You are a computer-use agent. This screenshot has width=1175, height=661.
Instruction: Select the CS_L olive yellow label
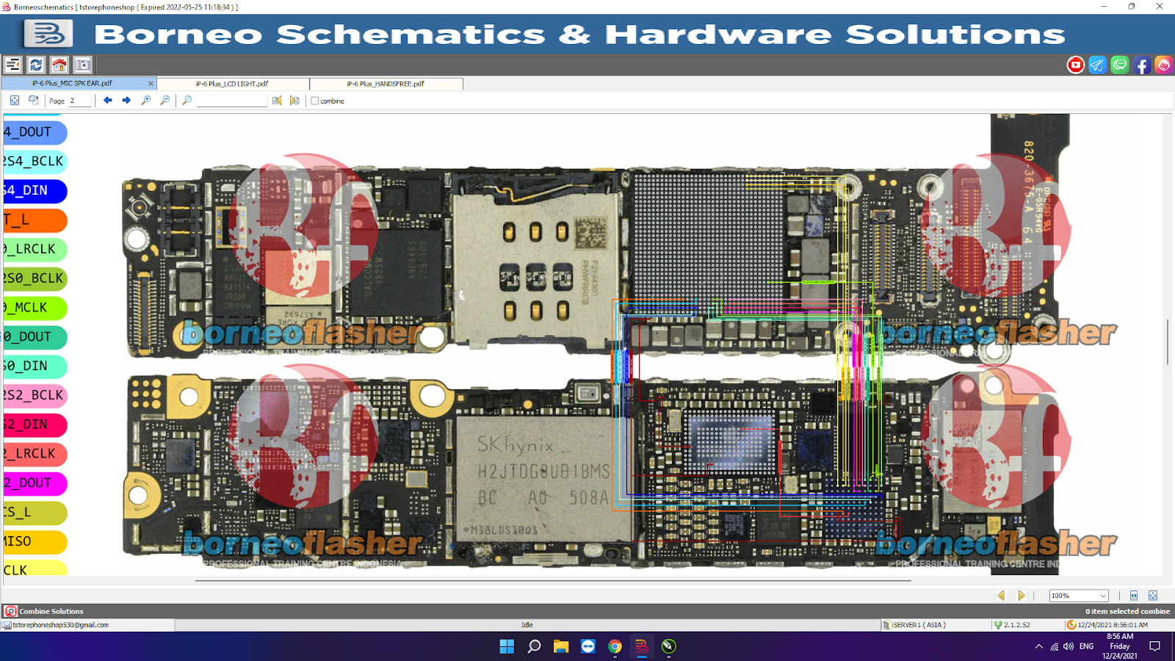35,512
